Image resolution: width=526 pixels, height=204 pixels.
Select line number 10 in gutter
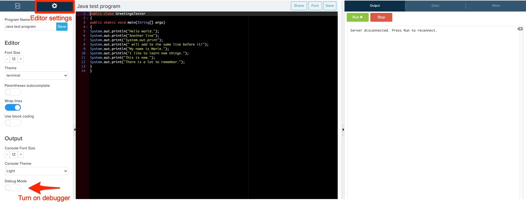(x=83, y=53)
